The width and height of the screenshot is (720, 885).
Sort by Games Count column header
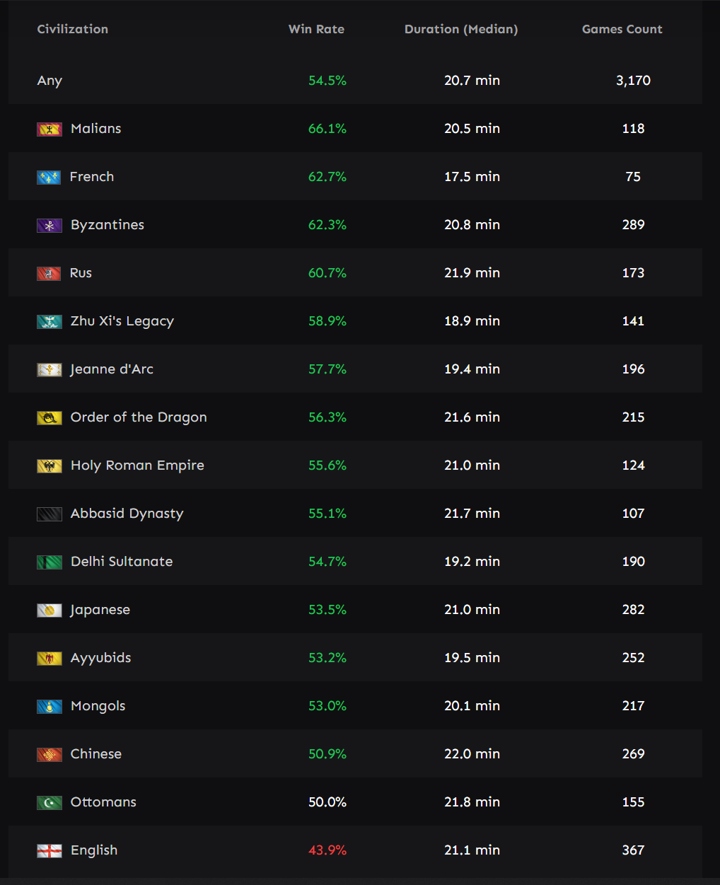click(x=622, y=29)
